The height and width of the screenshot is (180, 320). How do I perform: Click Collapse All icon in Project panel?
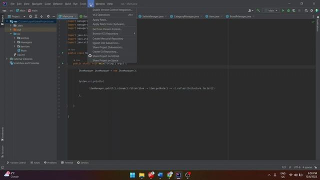pyautogui.click(x=41, y=16)
